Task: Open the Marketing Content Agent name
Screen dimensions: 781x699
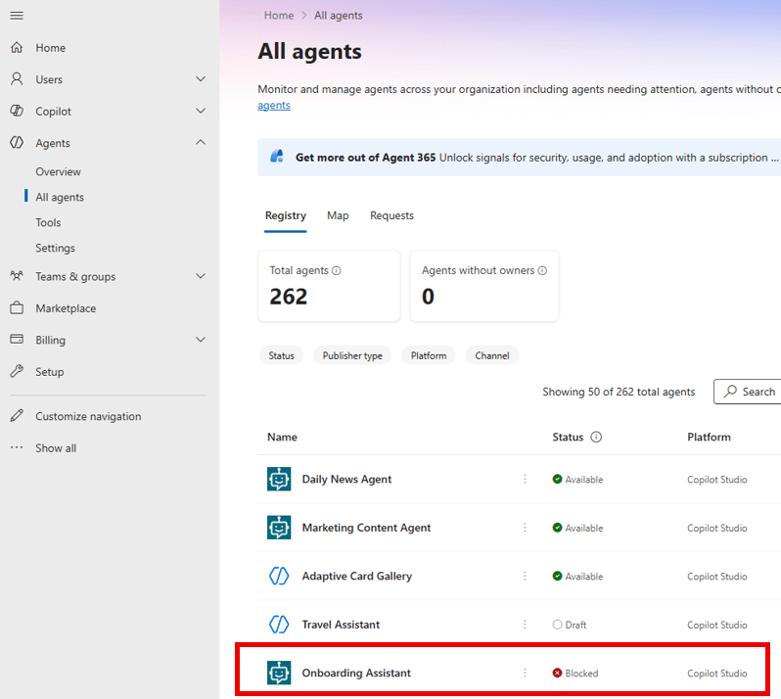Action: [x=366, y=527]
